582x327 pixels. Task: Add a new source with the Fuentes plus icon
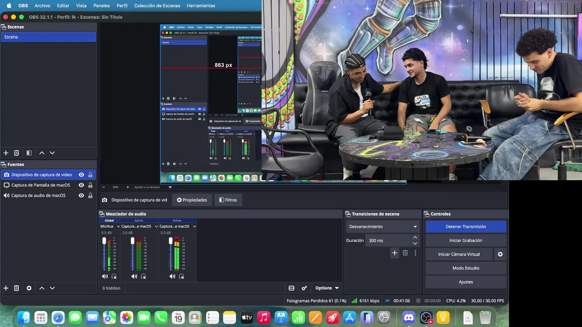point(6,288)
